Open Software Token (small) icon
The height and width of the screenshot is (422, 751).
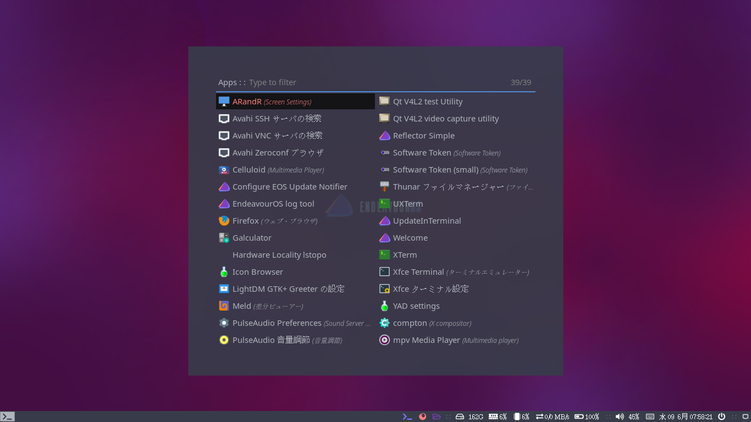click(384, 170)
